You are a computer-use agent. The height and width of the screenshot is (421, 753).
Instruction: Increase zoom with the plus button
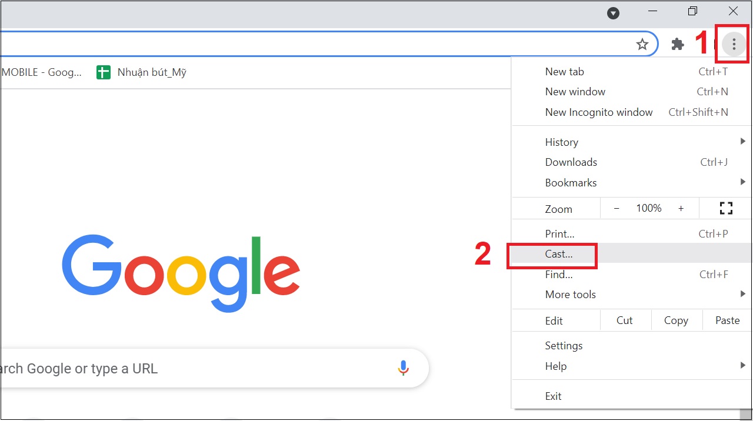point(681,208)
